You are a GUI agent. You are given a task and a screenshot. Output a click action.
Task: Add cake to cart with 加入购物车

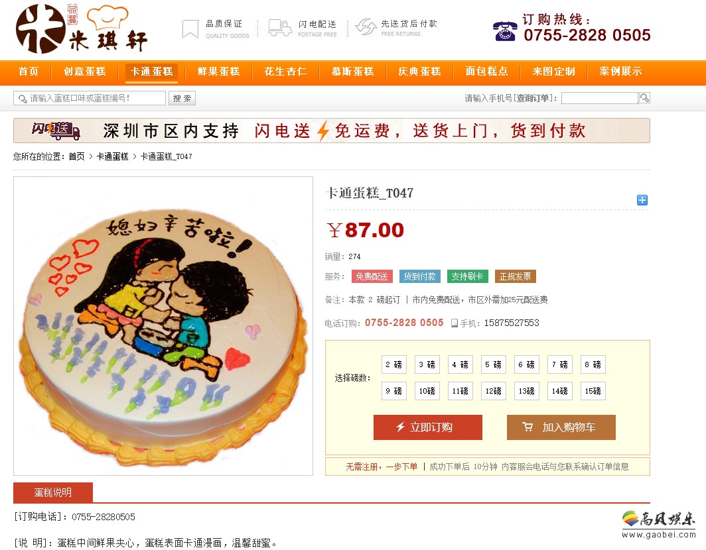click(x=561, y=427)
